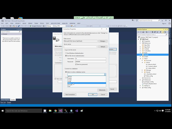The image size is (172, 129).
Task: Open Google Chrome from the taskbar
Action: point(55,111)
